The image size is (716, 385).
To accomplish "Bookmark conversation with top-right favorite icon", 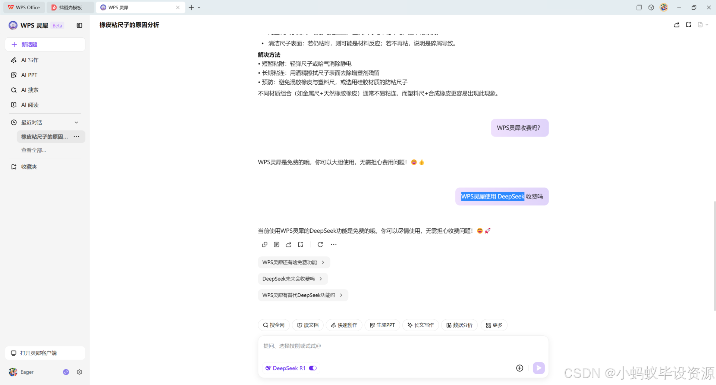I will click(x=688, y=25).
